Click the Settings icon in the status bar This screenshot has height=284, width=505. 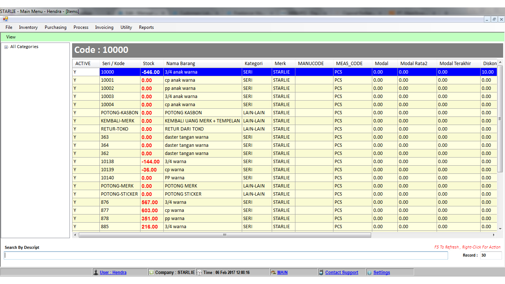point(370,273)
